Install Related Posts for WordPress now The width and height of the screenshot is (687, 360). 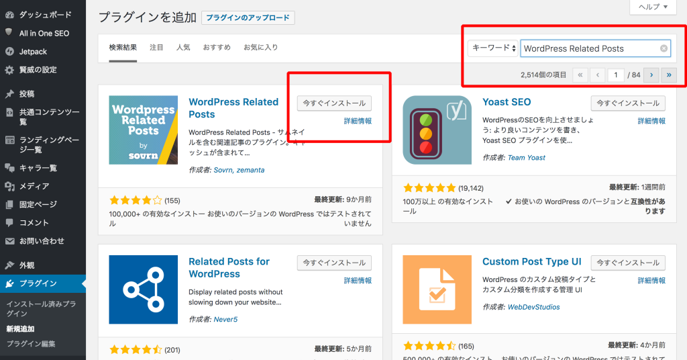point(334,263)
